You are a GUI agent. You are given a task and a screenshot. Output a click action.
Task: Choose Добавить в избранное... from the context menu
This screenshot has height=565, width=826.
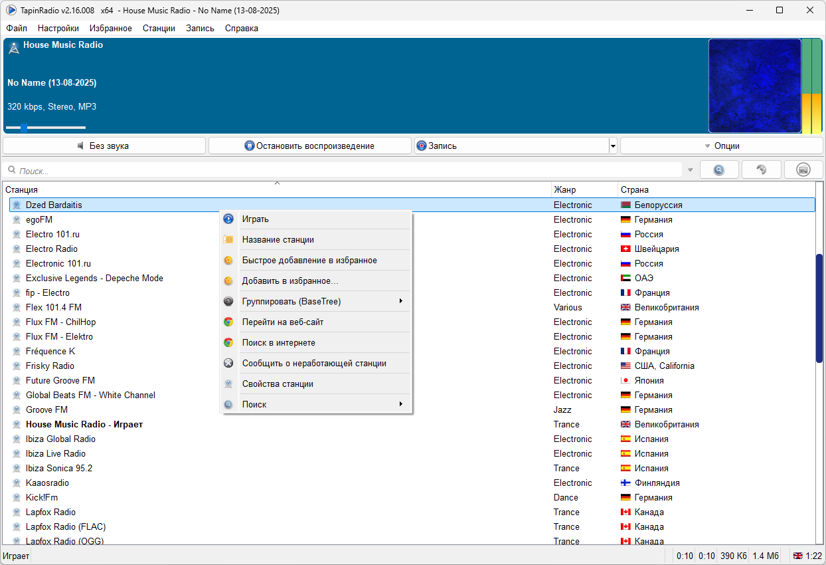(316, 281)
